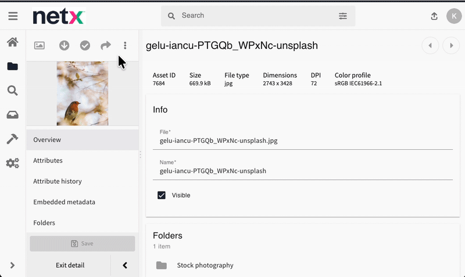Screen dimensions: 465x277
Task: Select the Embedded metadata tab
Action: 64,202
